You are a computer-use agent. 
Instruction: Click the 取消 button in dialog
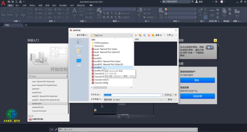(x=170, y=100)
